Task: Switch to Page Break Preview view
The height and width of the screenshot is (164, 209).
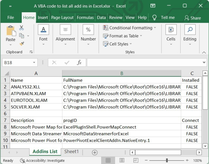Action: click(x=135, y=160)
